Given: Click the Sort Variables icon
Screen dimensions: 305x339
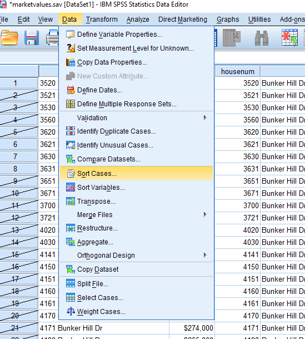Looking at the screenshot, I should pos(71,187).
